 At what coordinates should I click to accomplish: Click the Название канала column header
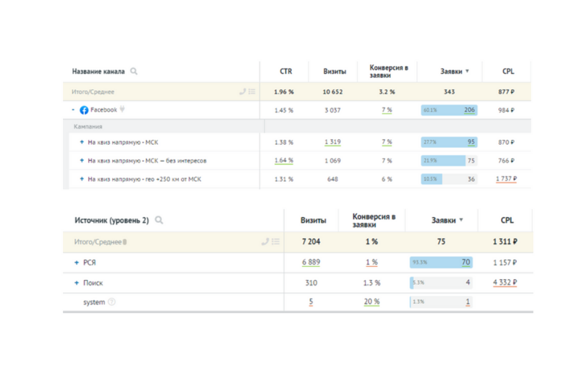(98, 71)
